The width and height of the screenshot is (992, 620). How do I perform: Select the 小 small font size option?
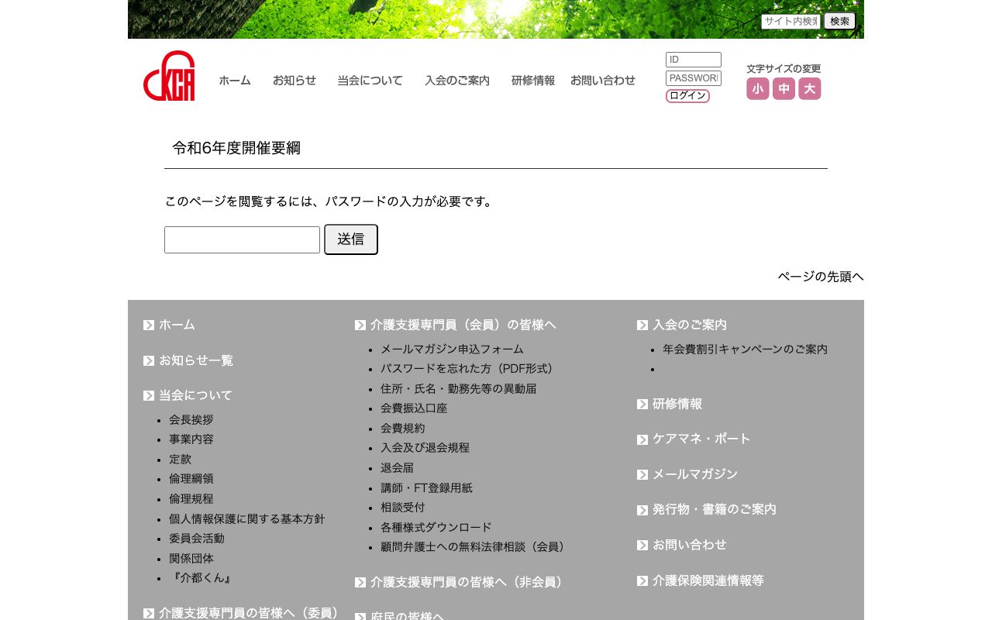coord(757,88)
